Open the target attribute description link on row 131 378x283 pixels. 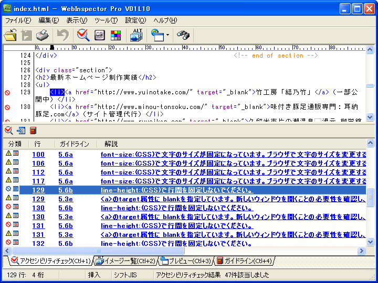(233, 235)
